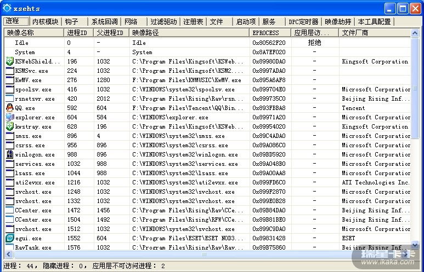424x272 pixels.
Task: Click the QQ.exe penguin icon
Action: point(10,108)
